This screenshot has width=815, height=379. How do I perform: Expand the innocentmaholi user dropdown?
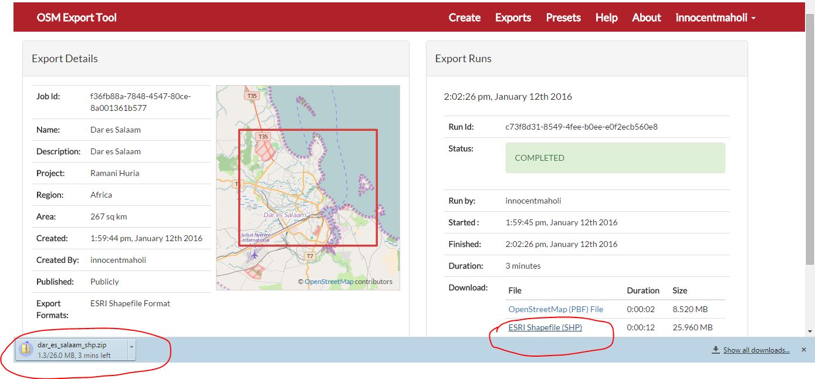pos(715,18)
